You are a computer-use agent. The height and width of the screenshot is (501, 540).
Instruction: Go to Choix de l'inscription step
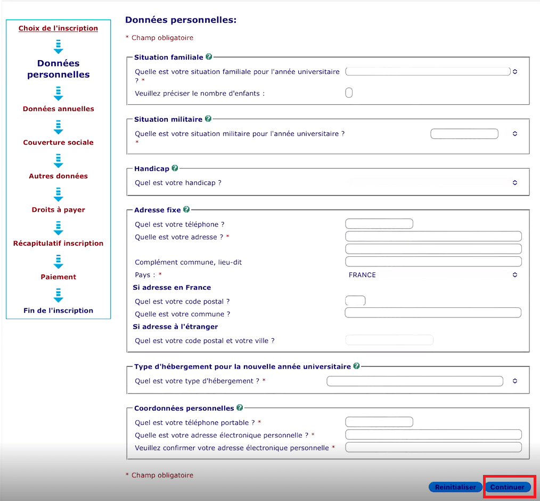click(58, 28)
